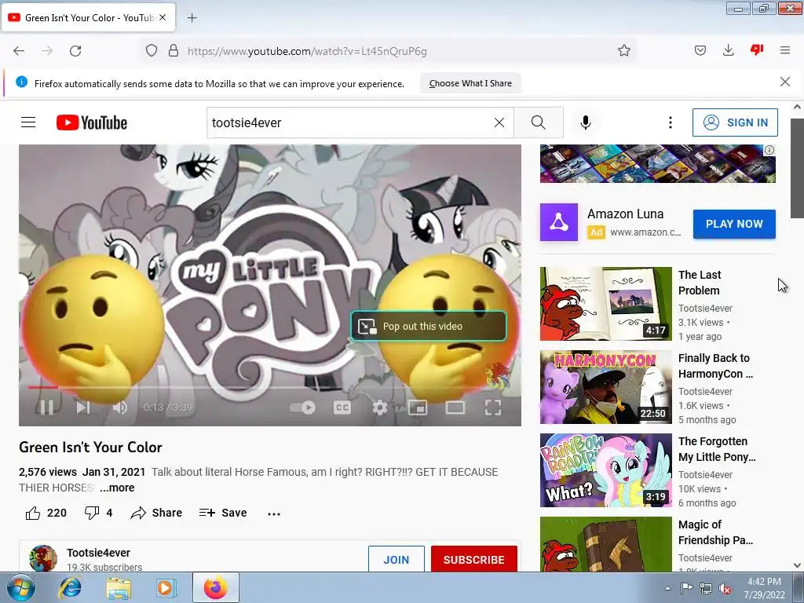Open The Forgotten My Little Pony thumbnail

(605, 470)
